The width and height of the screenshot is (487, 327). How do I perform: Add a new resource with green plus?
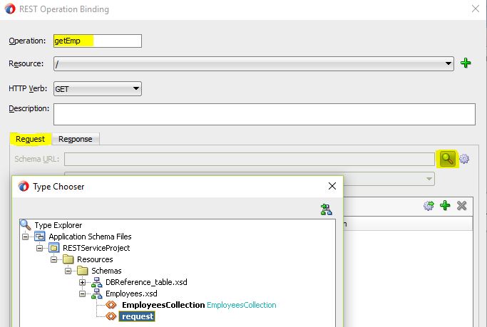click(466, 63)
